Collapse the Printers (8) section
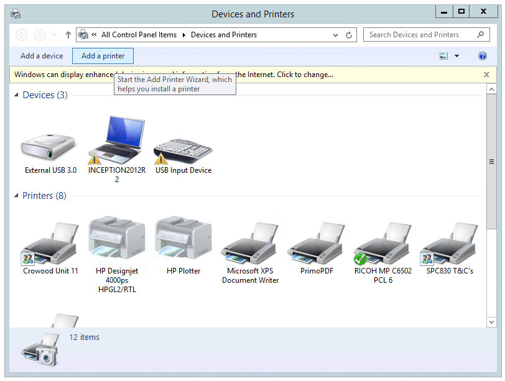The width and height of the screenshot is (505, 381). 15,195
